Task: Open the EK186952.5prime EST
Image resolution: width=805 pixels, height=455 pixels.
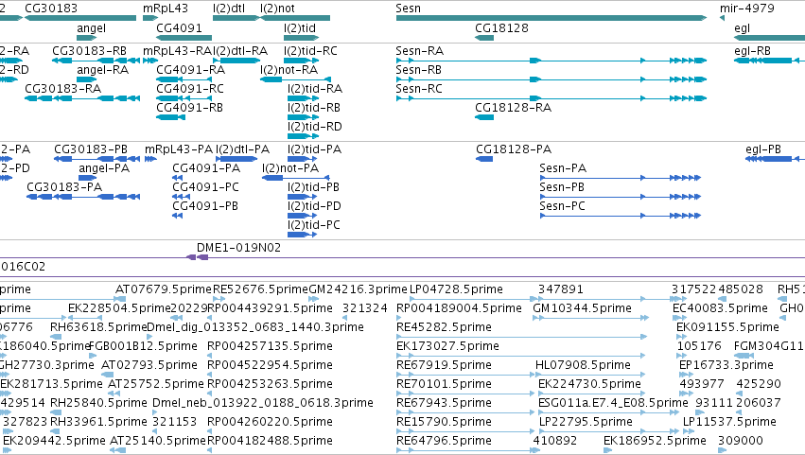Action: pos(655,441)
